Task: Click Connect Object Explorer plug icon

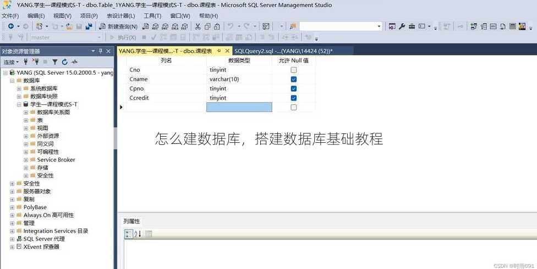Action: [25, 62]
